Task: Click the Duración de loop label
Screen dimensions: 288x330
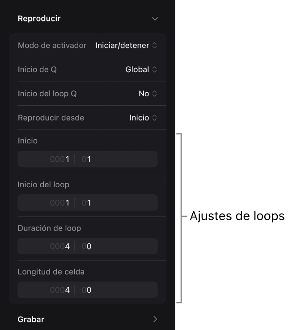Action: 49,228
